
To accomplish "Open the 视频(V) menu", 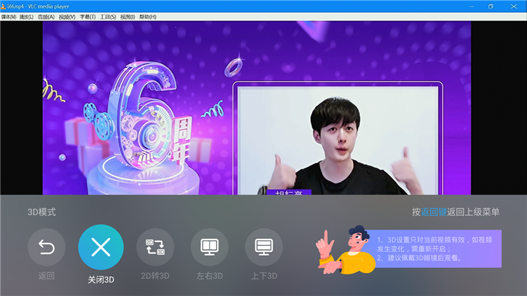I will (67, 17).
